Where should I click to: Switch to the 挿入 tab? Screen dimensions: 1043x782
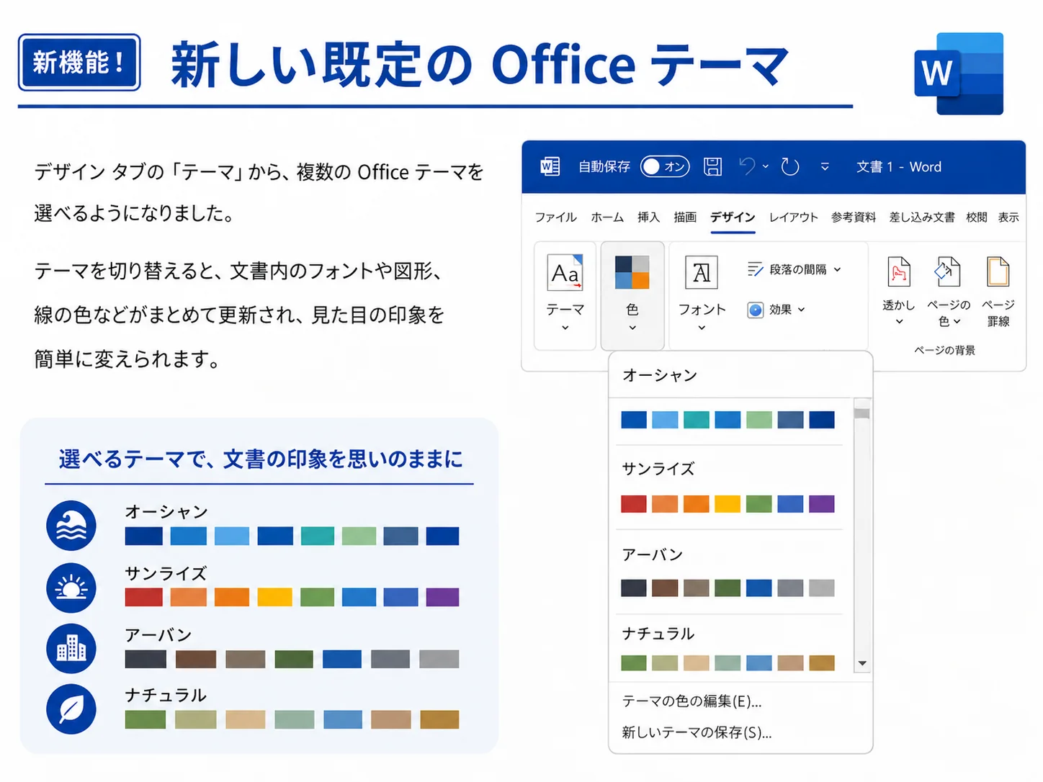click(x=648, y=217)
